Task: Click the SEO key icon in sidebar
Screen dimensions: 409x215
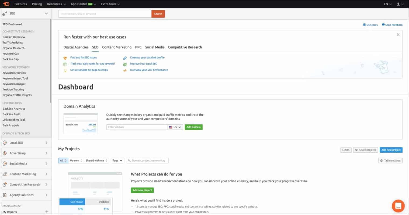Action: 5,13
